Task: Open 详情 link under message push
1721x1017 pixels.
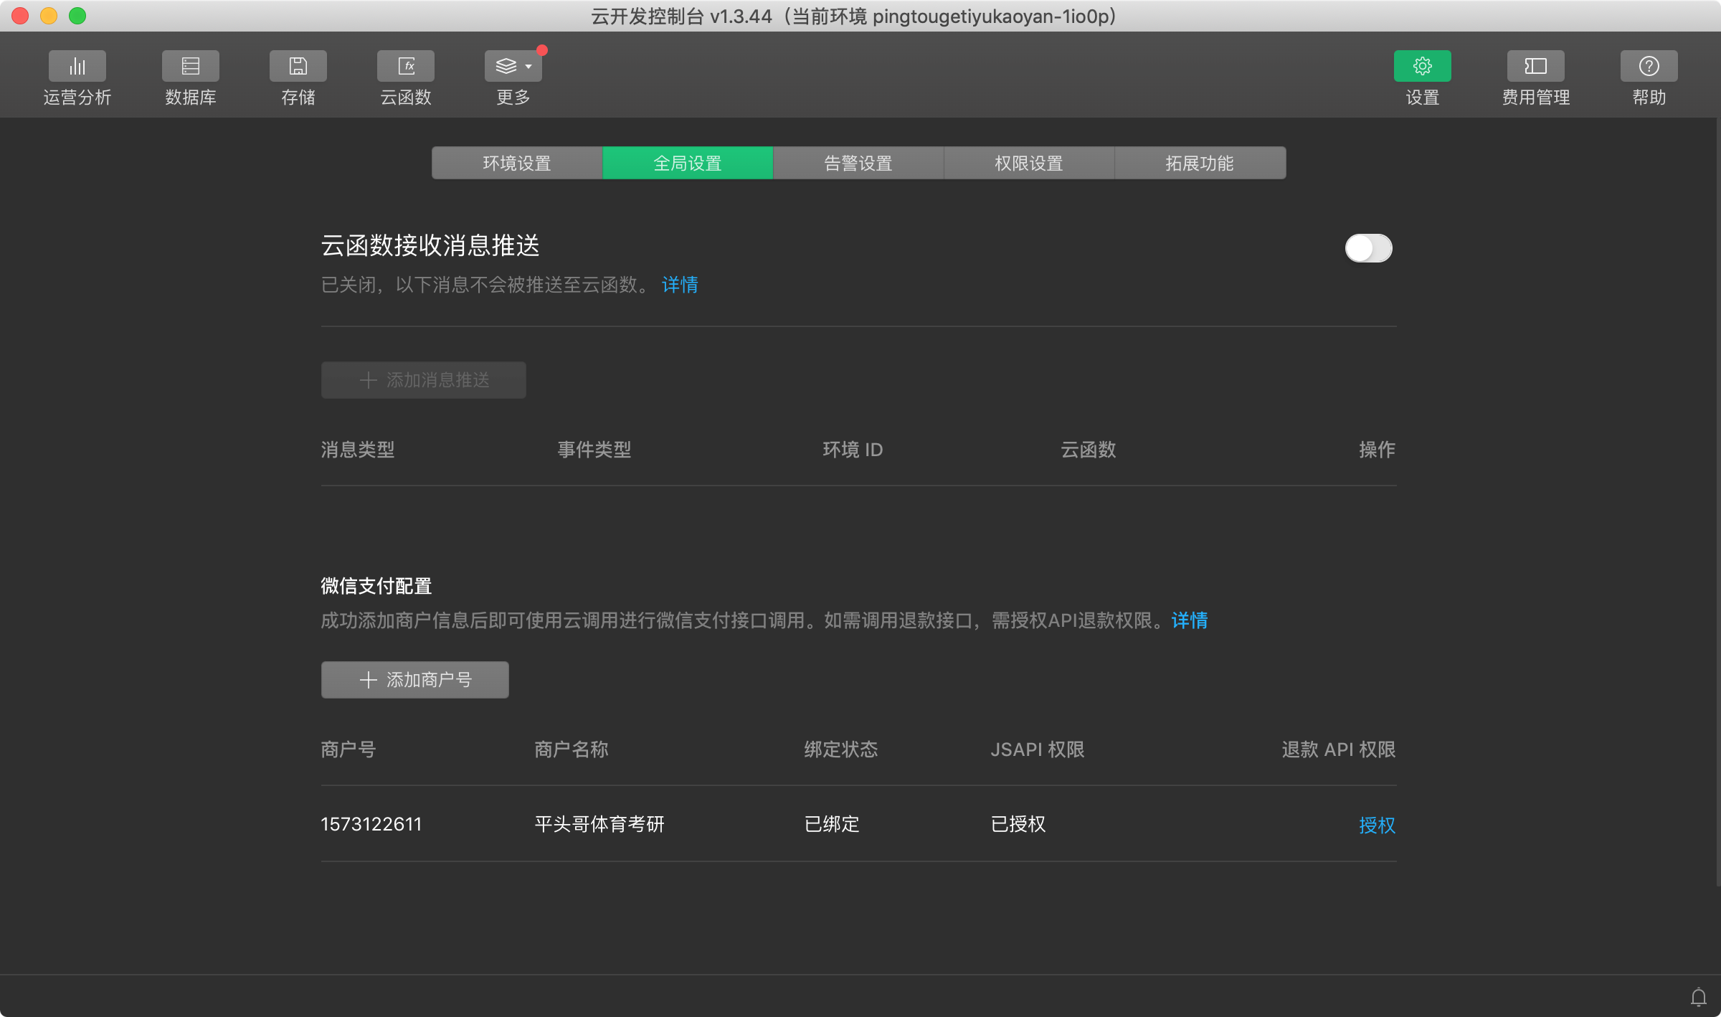Action: tap(679, 285)
